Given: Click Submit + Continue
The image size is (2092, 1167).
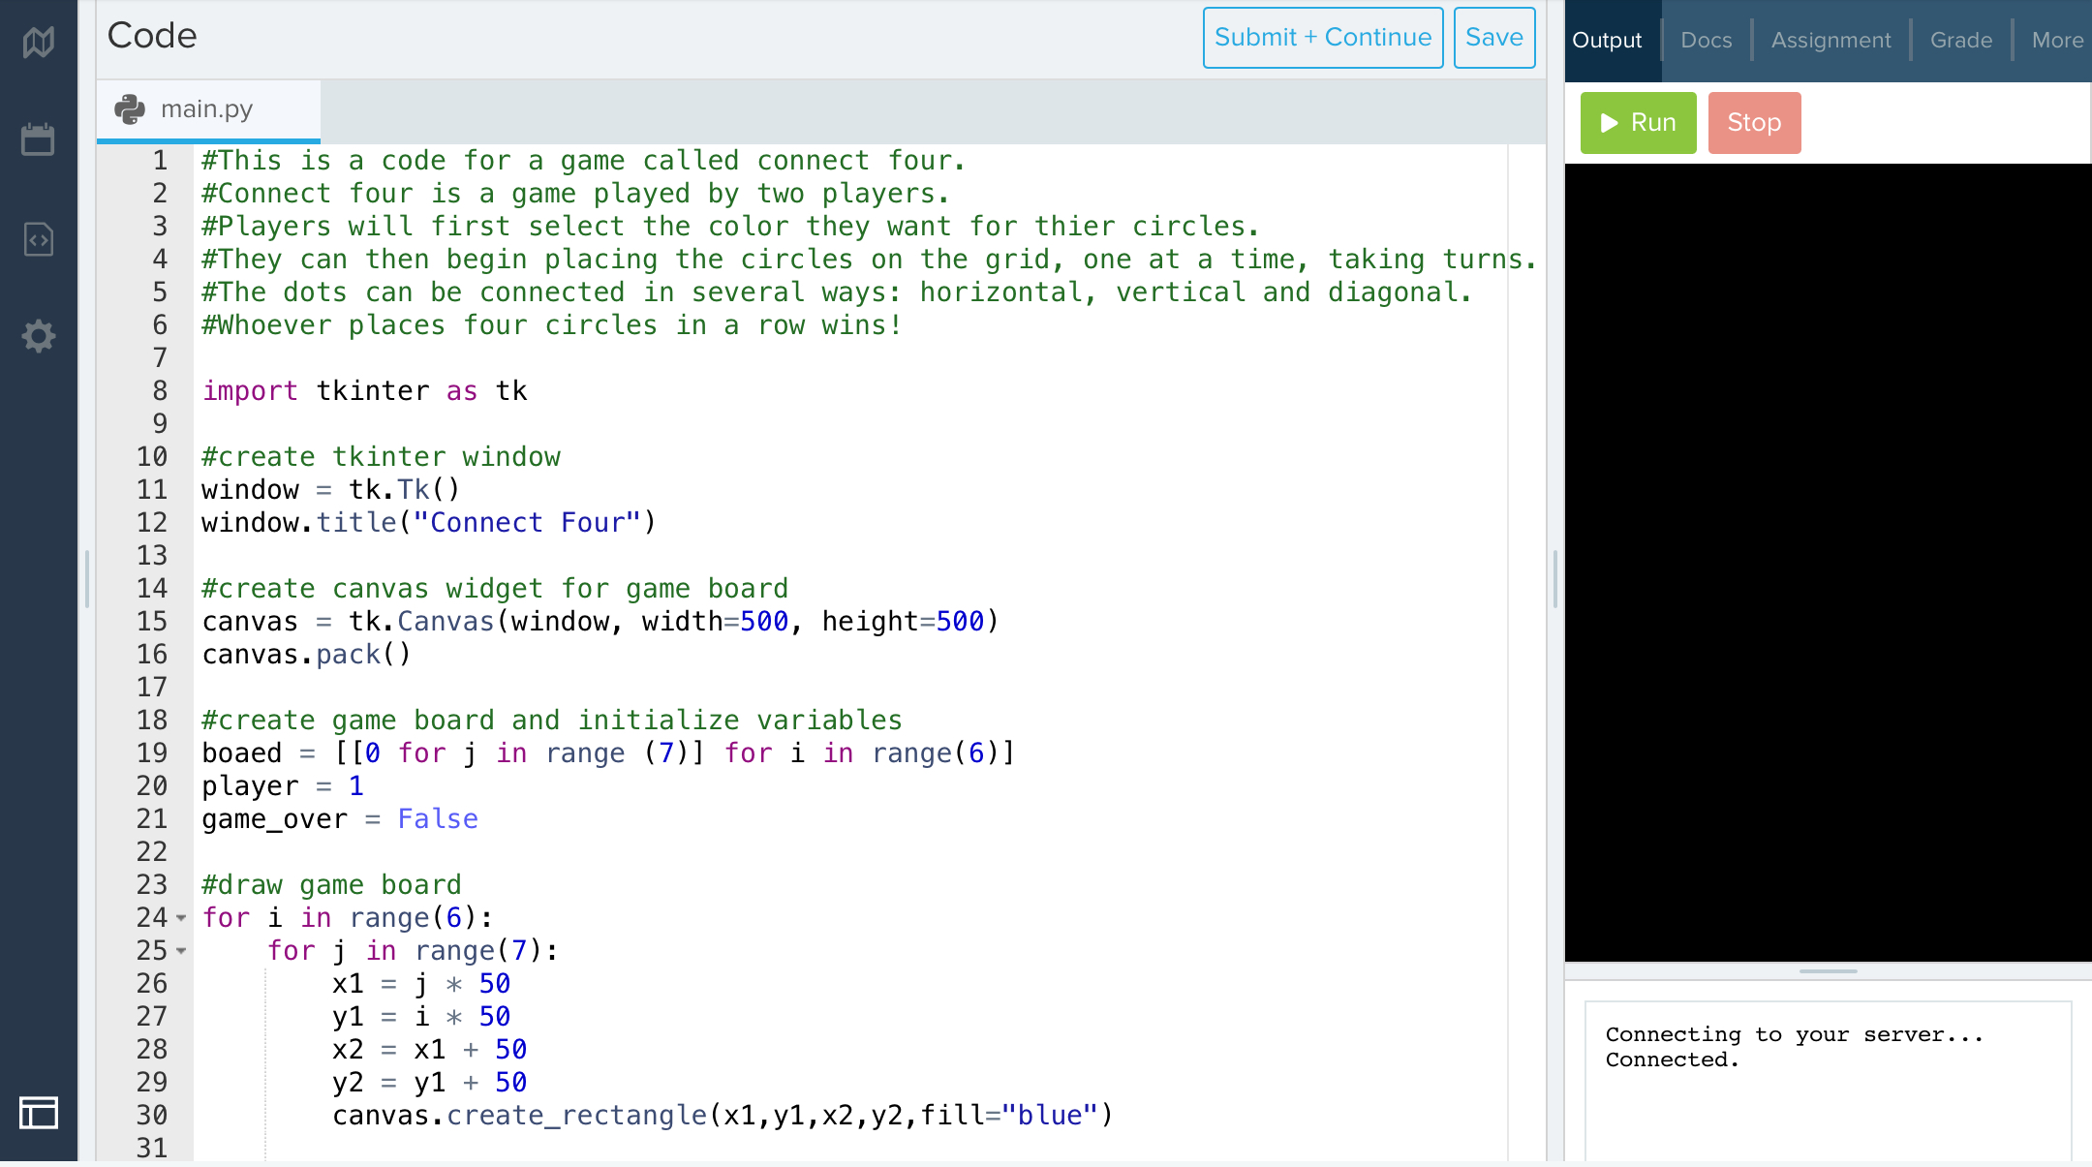Looking at the screenshot, I should [x=1322, y=38].
